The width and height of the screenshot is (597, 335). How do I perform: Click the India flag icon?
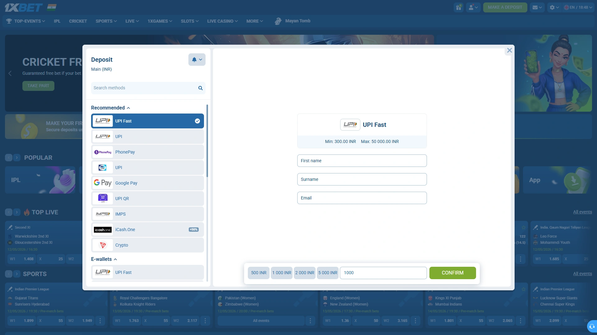click(52, 7)
